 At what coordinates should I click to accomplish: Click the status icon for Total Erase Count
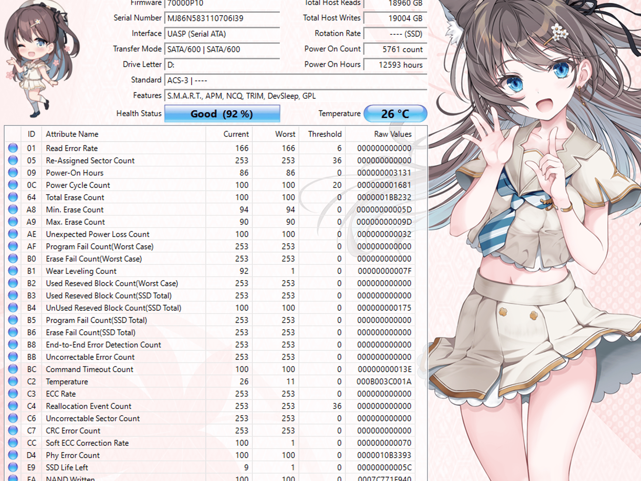pyautogui.click(x=13, y=197)
